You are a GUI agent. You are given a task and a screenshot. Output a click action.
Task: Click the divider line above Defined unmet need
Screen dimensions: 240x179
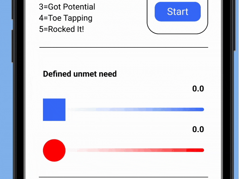click(124, 47)
